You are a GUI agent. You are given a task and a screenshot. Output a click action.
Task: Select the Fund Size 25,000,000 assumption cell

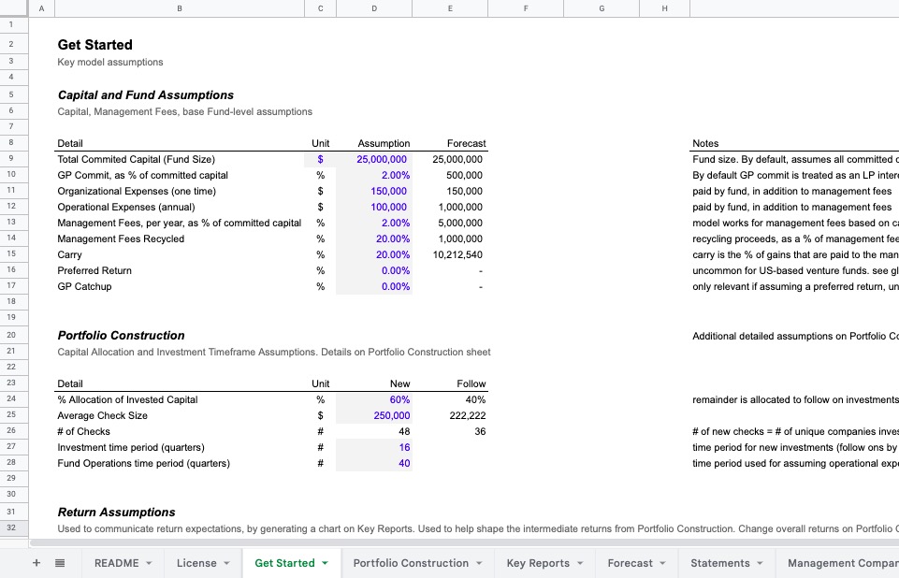374,159
